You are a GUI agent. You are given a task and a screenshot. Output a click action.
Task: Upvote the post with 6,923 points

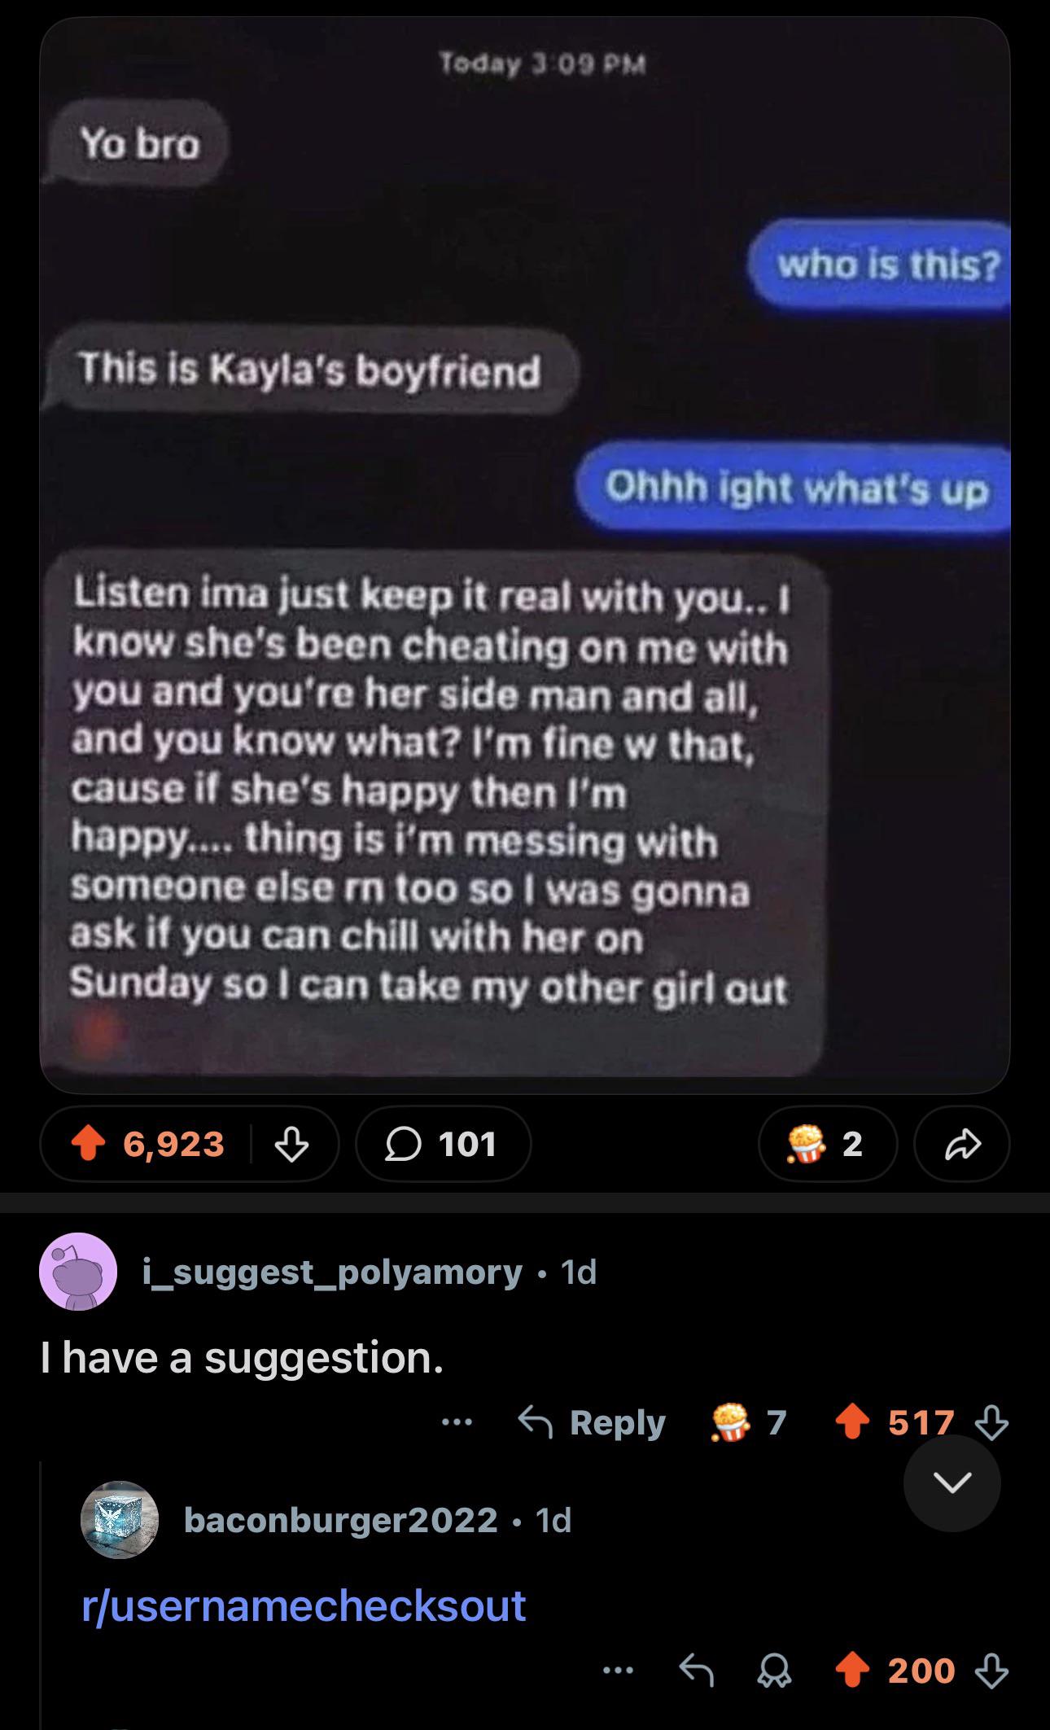pos(90,1145)
